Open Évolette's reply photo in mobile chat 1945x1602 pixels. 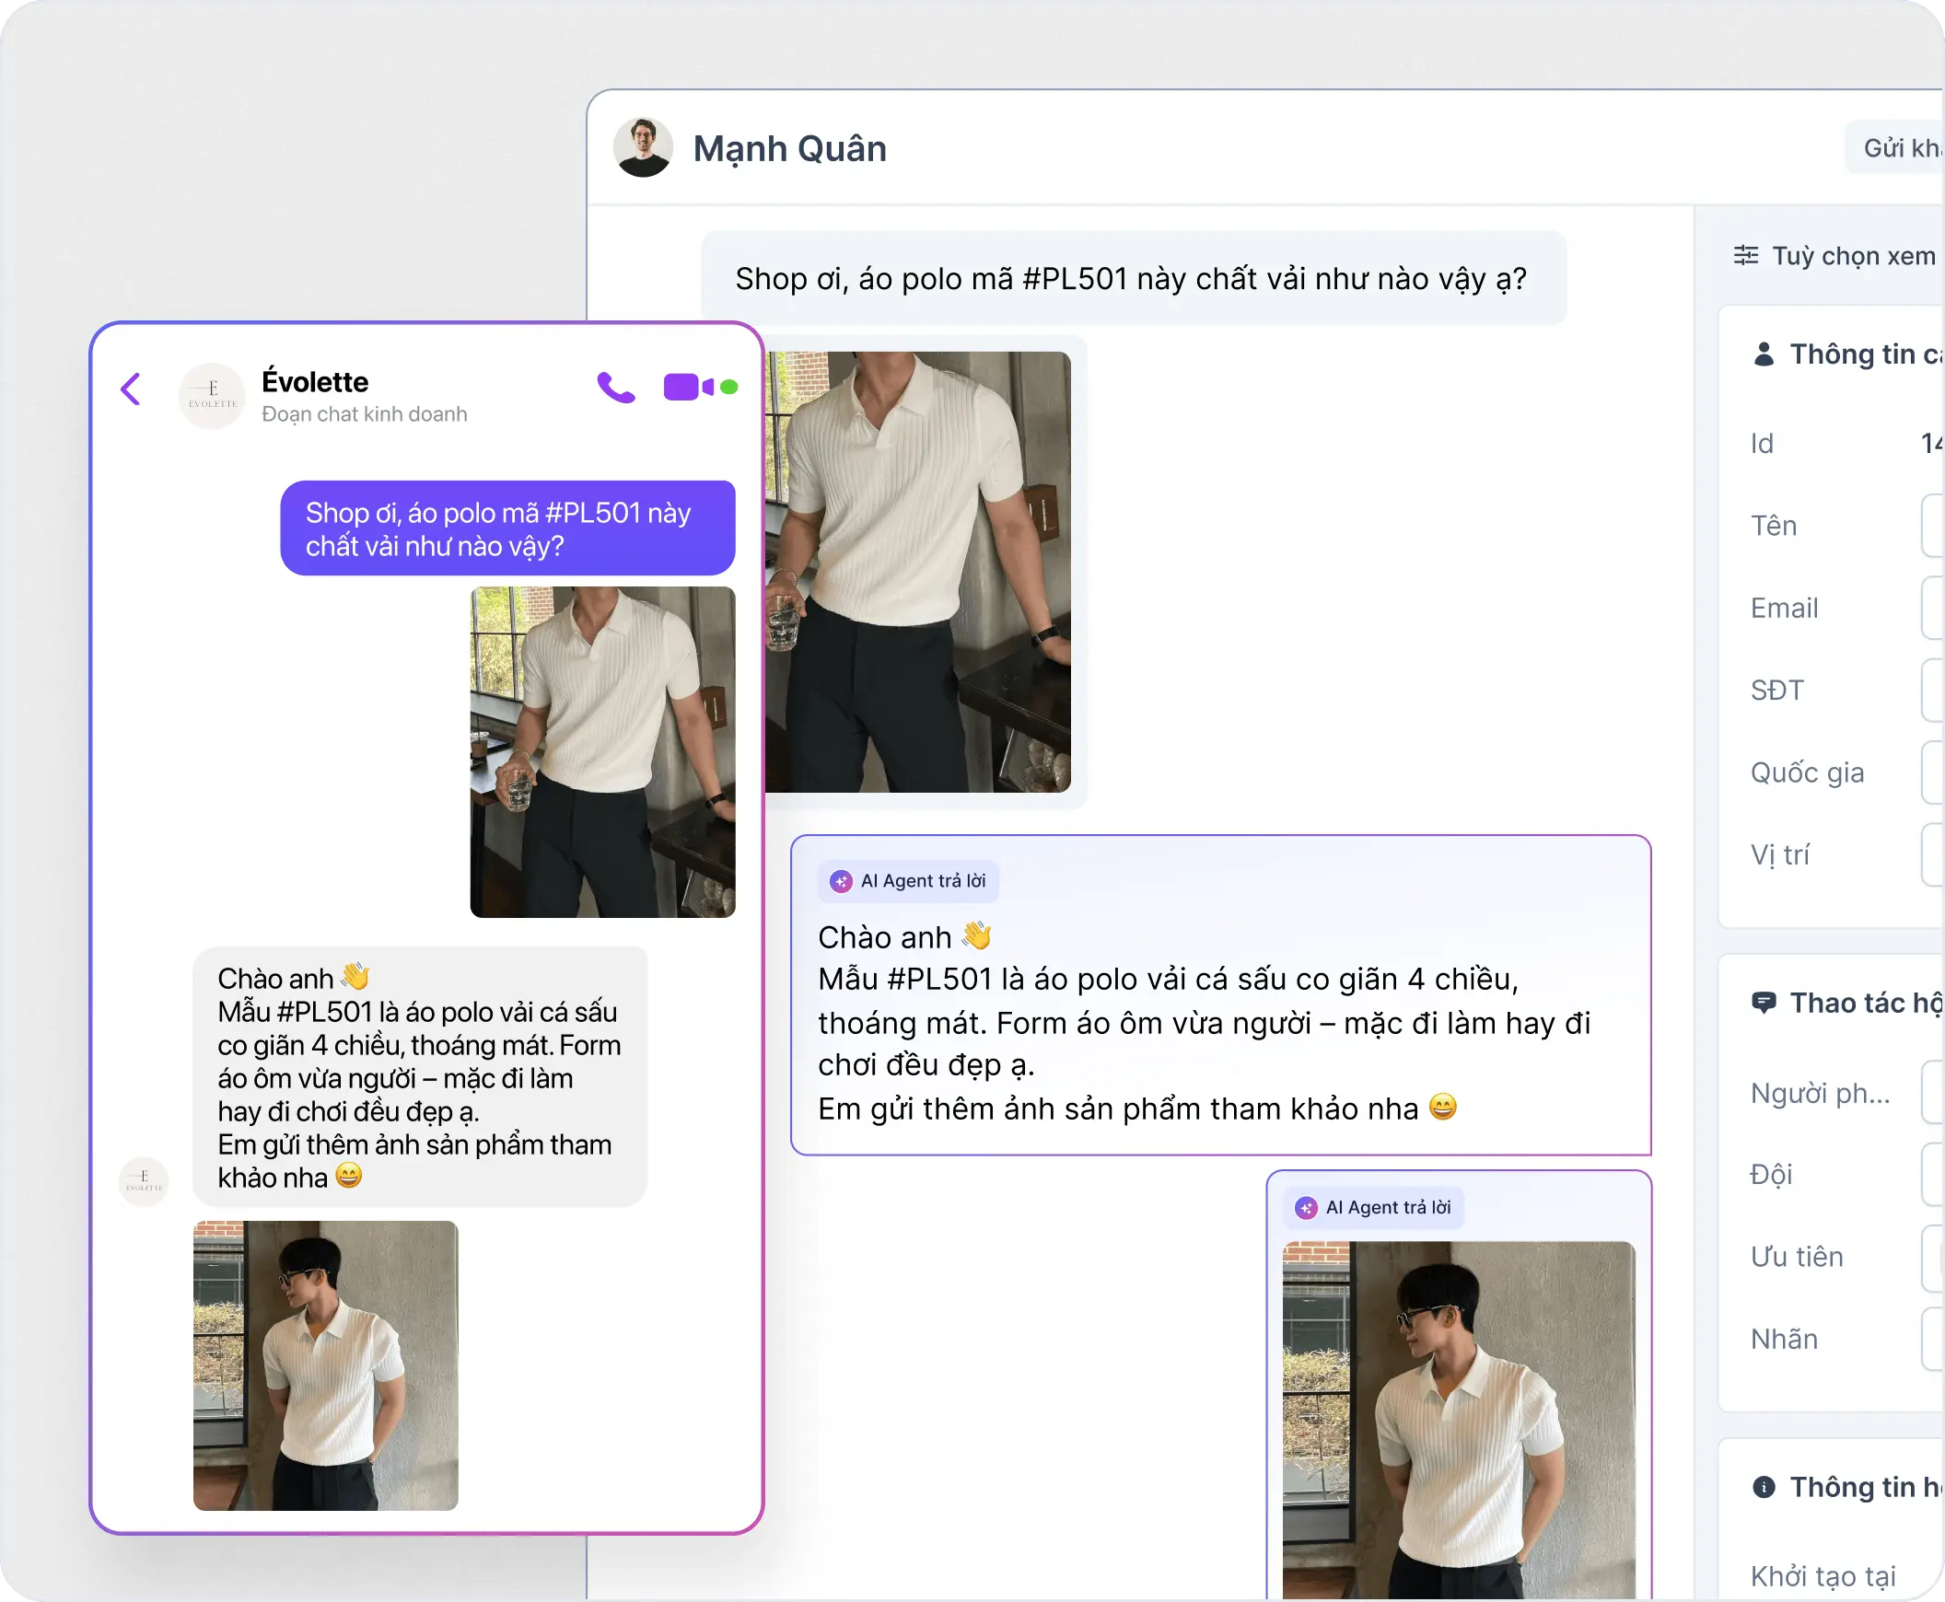326,1365
